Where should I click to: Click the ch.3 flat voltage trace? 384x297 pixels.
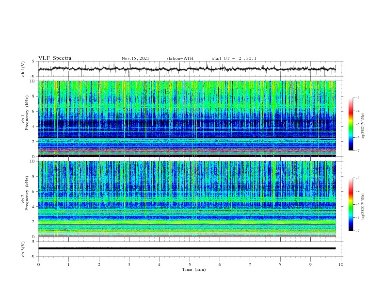[x=187, y=248]
